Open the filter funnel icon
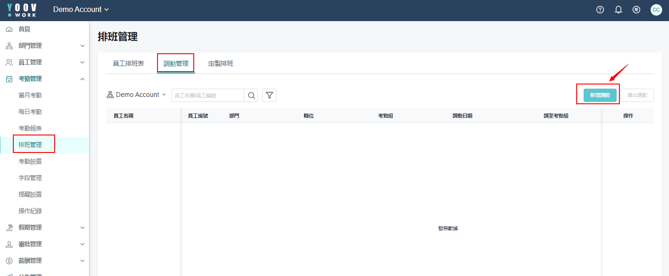This screenshot has height=276, width=669. click(x=270, y=95)
